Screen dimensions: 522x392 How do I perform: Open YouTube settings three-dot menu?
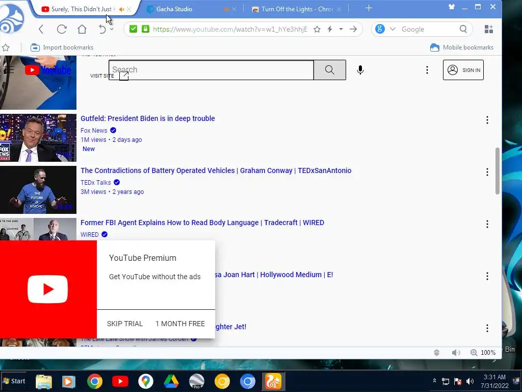pos(427,70)
